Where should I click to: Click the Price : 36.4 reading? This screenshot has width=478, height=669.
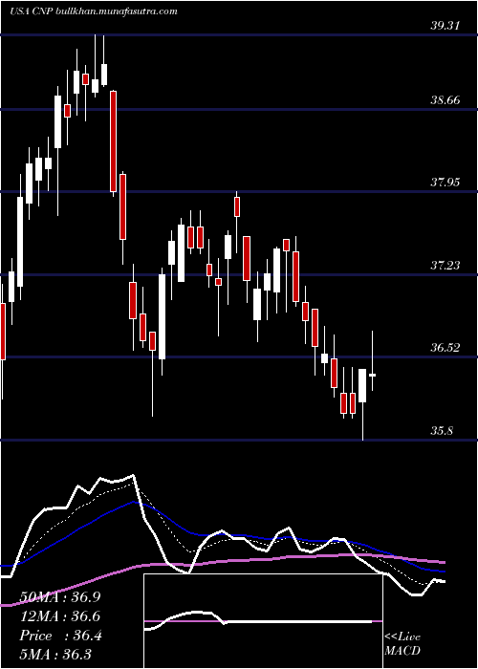(59, 636)
